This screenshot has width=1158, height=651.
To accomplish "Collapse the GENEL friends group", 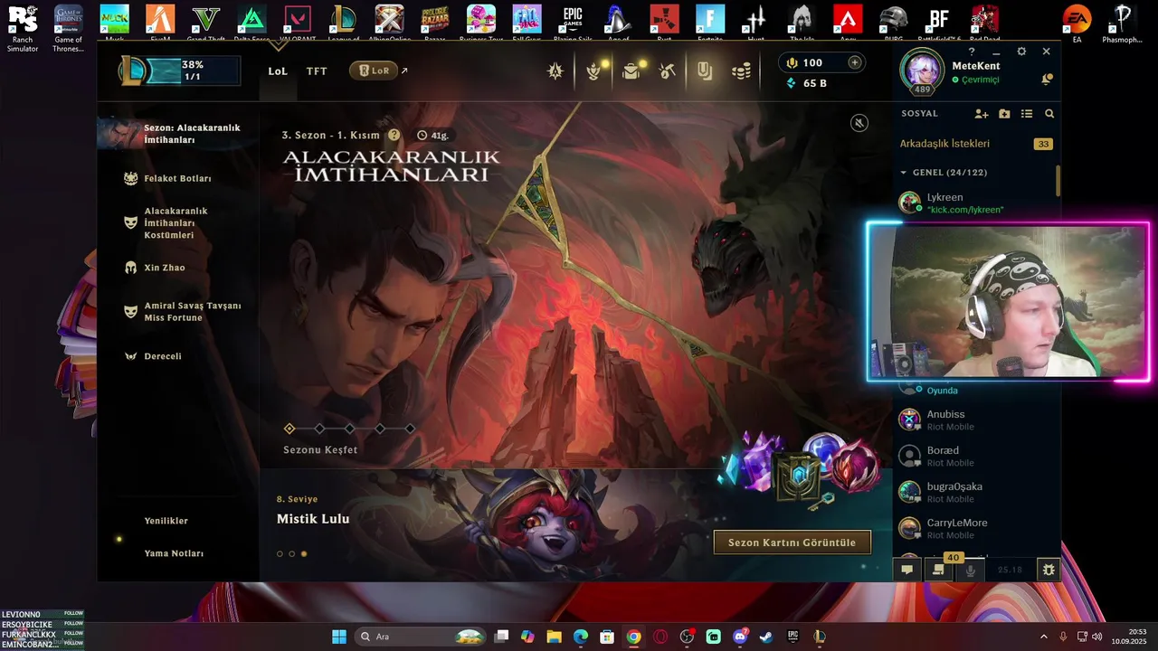I will click(944, 172).
